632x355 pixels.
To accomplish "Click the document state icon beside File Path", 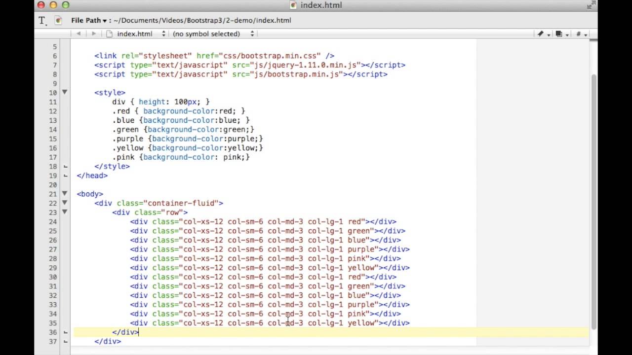I will (x=59, y=20).
